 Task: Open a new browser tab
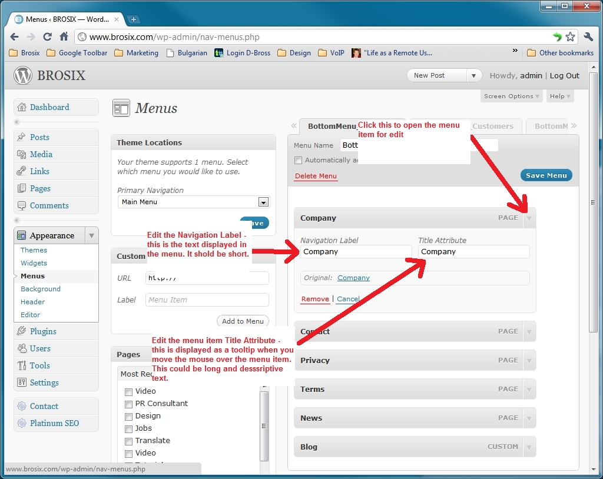coord(133,19)
